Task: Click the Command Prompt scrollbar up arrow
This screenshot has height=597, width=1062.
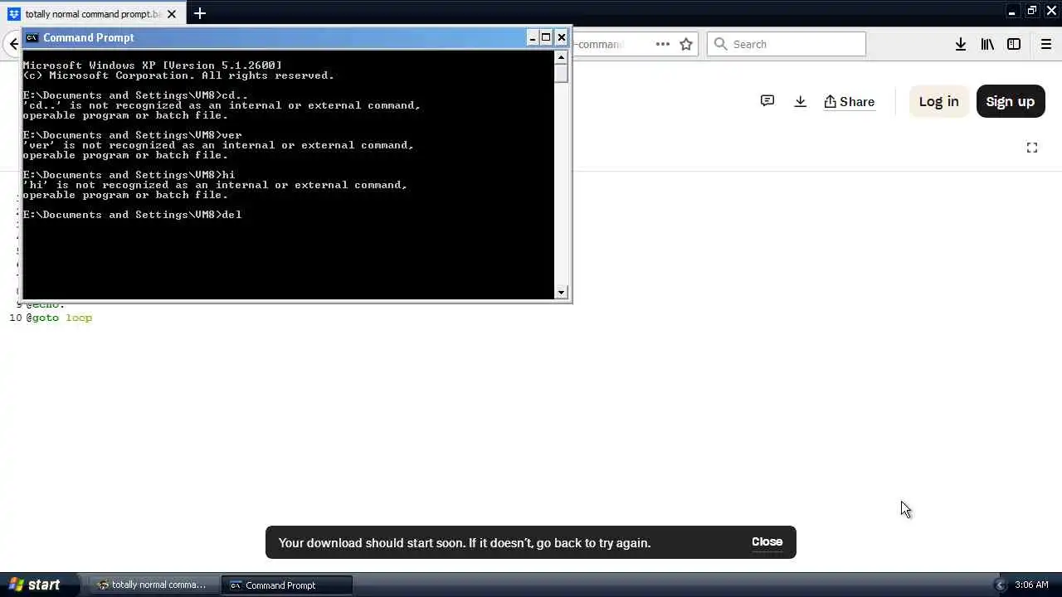Action: click(x=562, y=57)
